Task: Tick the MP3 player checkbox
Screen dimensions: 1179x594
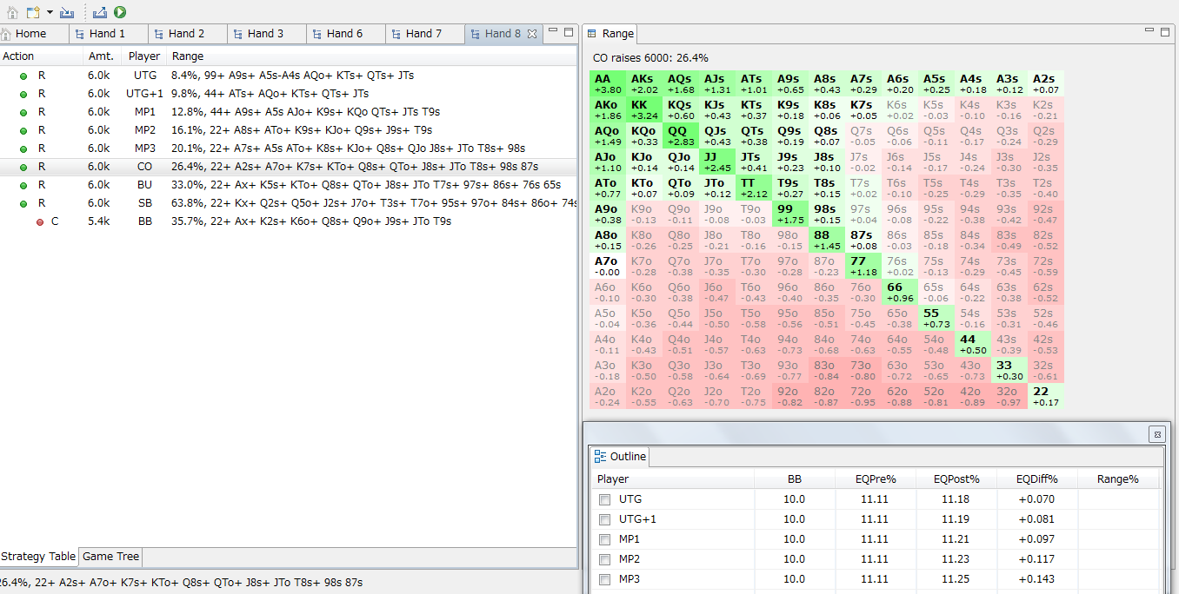Action: click(604, 579)
